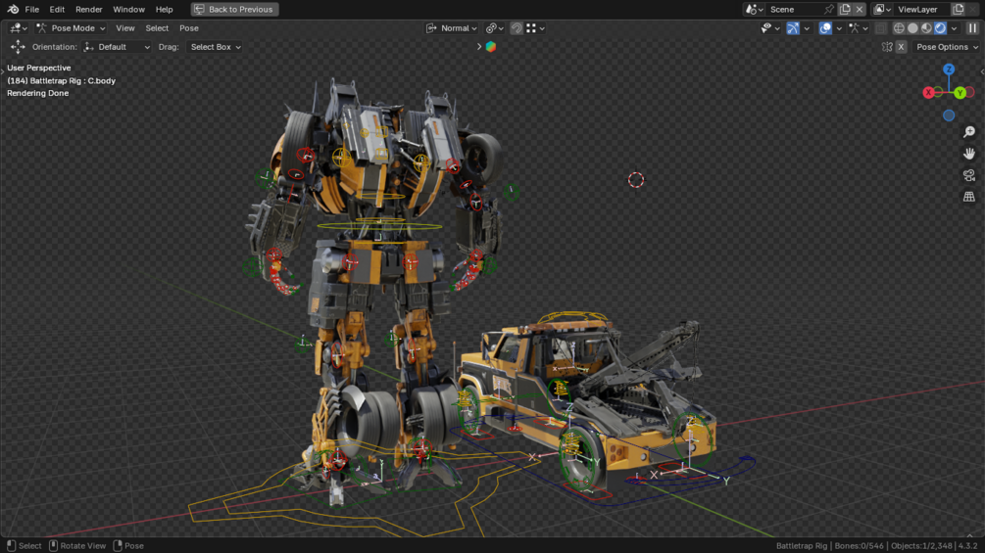Click the Back to Previous button
985x553 pixels.
[x=235, y=10]
